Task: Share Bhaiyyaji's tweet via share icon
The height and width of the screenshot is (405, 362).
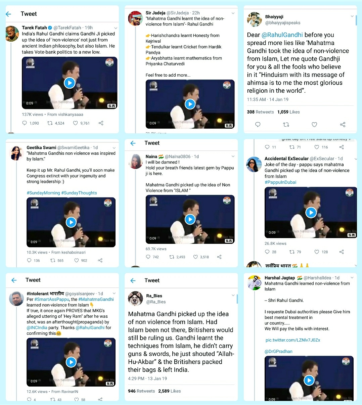Action: [343, 125]
